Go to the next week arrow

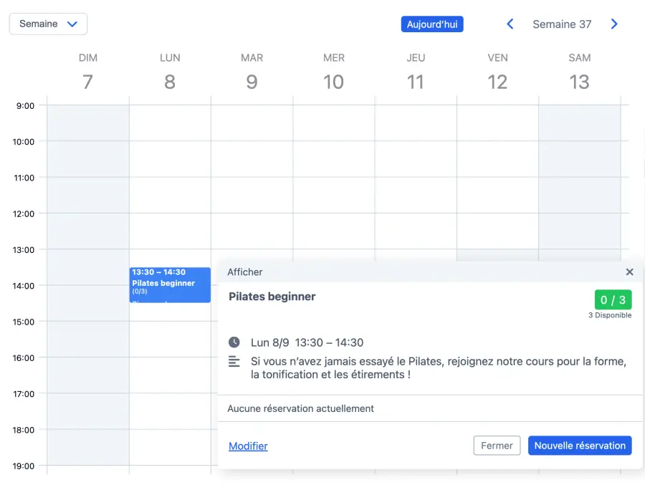[x=614, y=24]
